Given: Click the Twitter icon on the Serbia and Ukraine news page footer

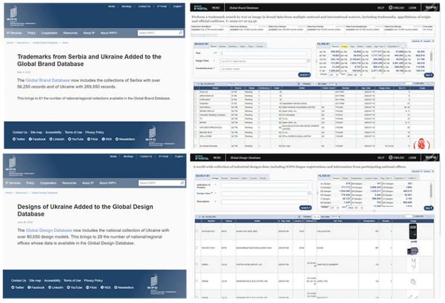Looking at the screenshot, I should pos(14,139).
